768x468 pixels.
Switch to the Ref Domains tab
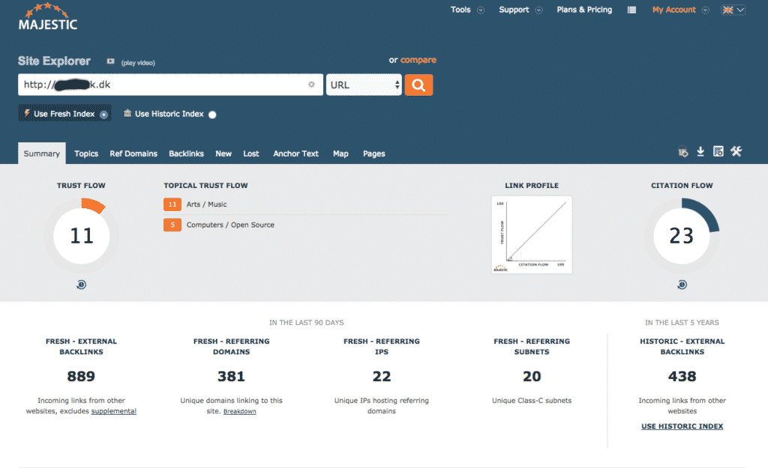133,154
